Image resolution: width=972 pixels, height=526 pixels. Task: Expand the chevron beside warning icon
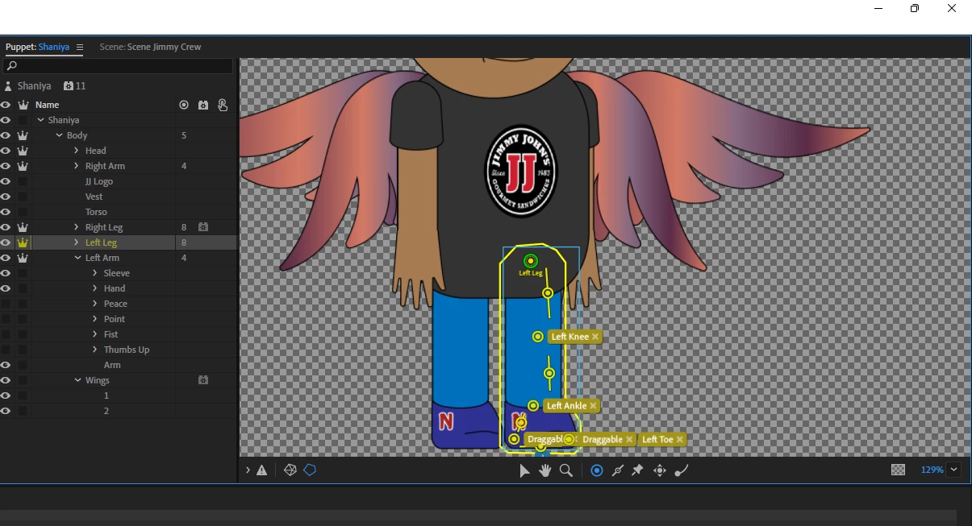click(248, 470)
